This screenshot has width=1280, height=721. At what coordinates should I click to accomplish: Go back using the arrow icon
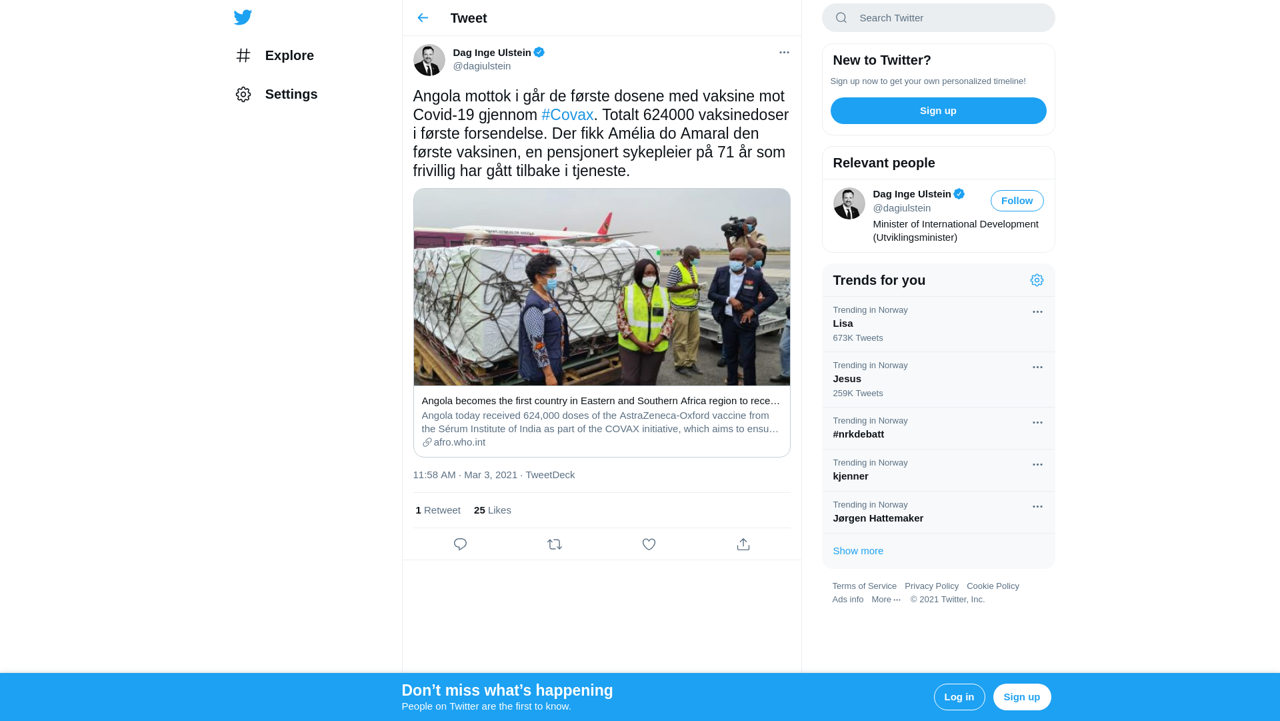click(x=423, y=18)
